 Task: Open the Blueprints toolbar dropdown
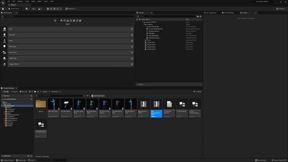point(34,9)
